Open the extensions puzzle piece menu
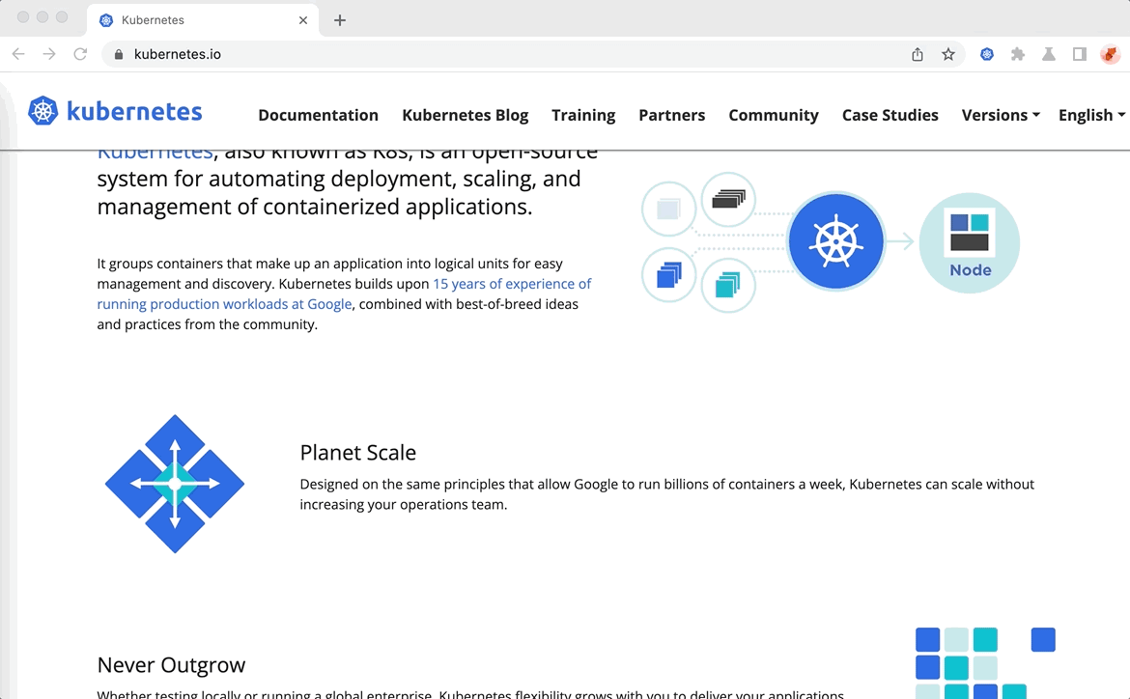The image size is (1130, 699). coord(1018,54)
